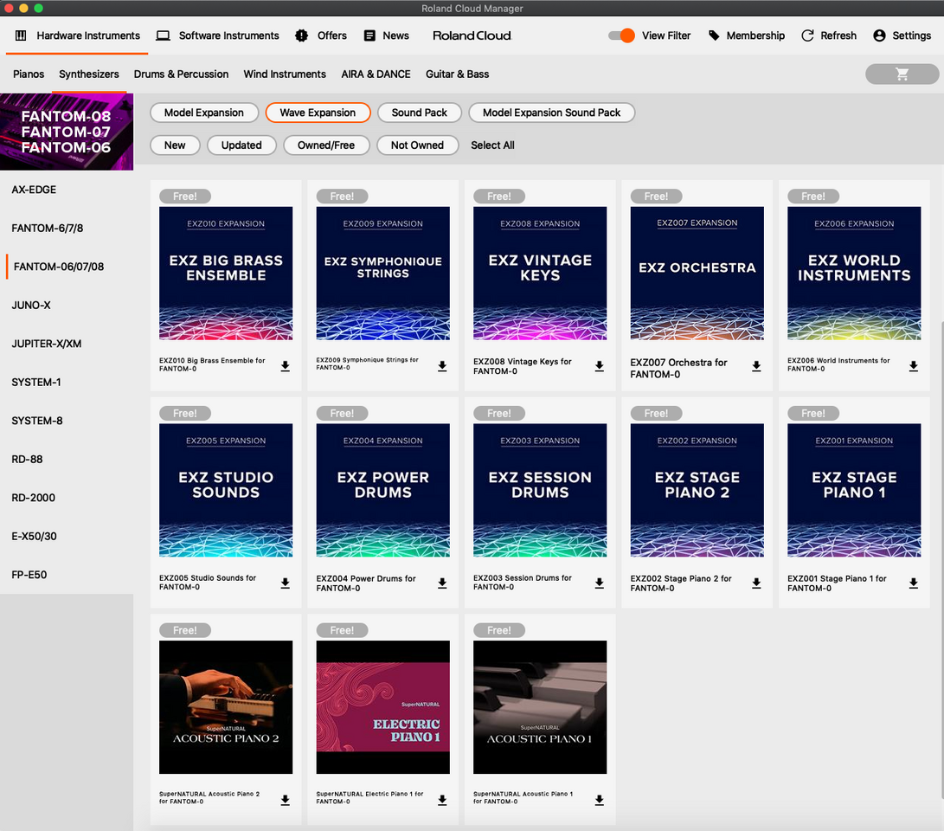Switch to the Synthesizers category
Image resolution: width=944 pixels, height=831 pixels.
coord(89,74)
